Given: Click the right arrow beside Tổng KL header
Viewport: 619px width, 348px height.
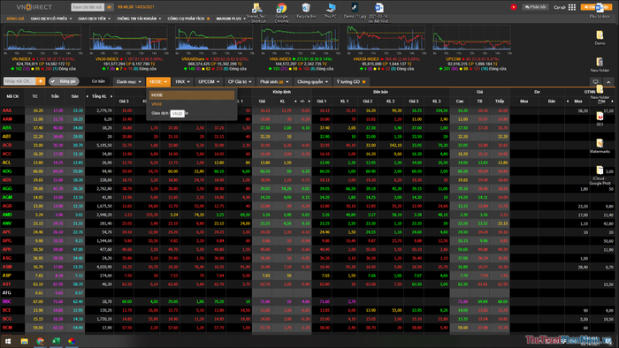Looking at the screenshot, I should 111,96.
